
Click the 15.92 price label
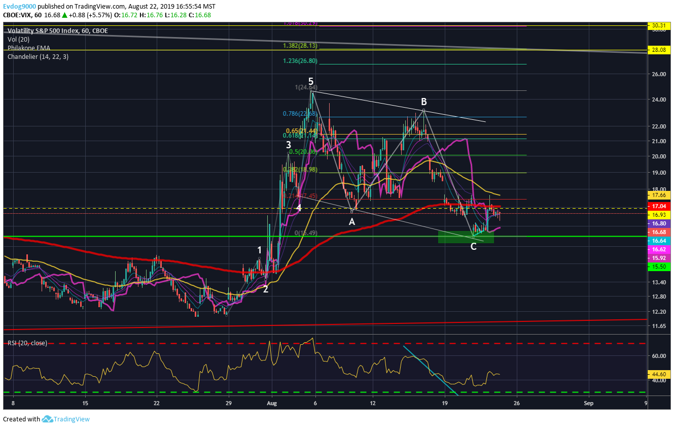[659, 258]
